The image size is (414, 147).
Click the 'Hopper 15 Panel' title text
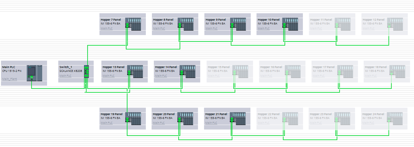click(x=219, y=67)
